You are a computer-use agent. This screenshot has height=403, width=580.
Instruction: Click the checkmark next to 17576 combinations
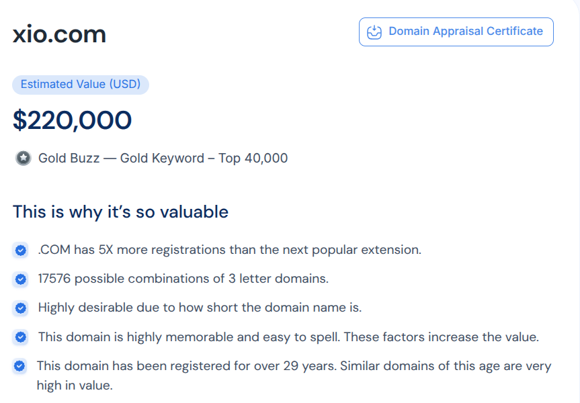tap(21, 279)
